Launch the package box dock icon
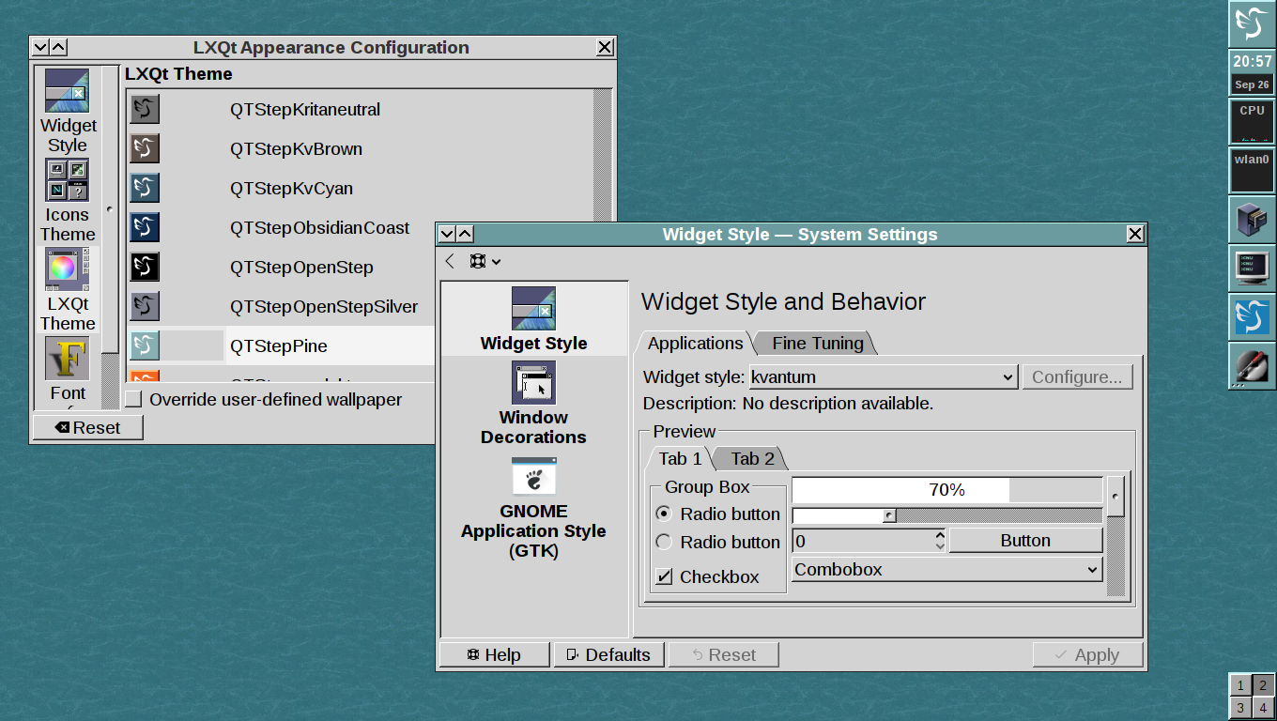The height and width of the screenshot is (721, 1277). 1252,220
